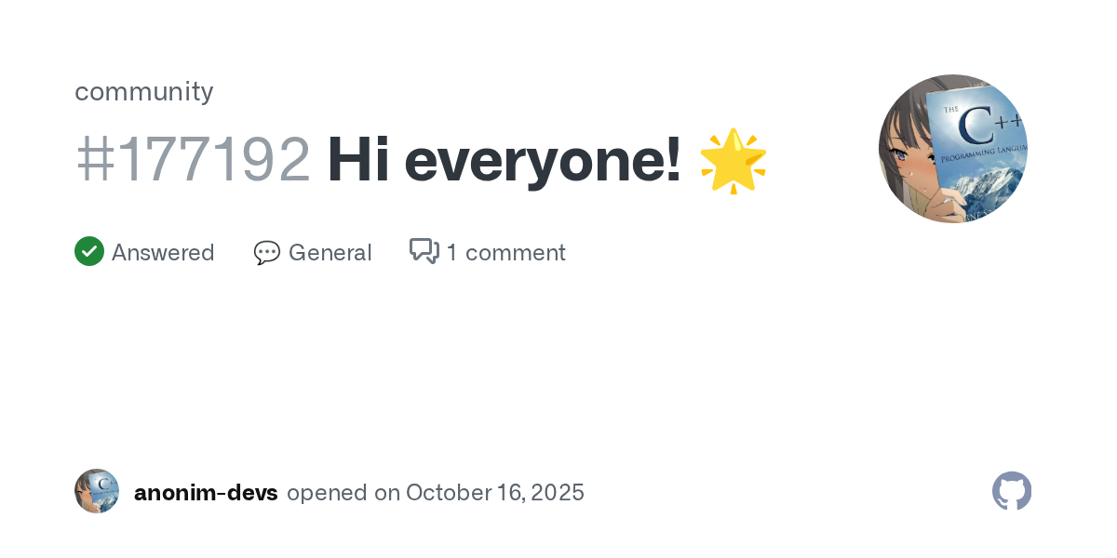The width and height of the screenshot is (1117, 558).
Task: Select the Answered status label
Action: [163, 253]
